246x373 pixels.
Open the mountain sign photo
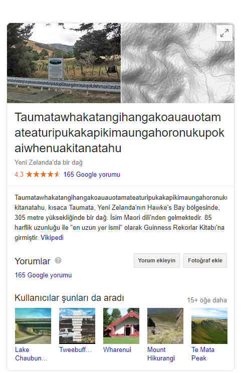coord(64,63)
